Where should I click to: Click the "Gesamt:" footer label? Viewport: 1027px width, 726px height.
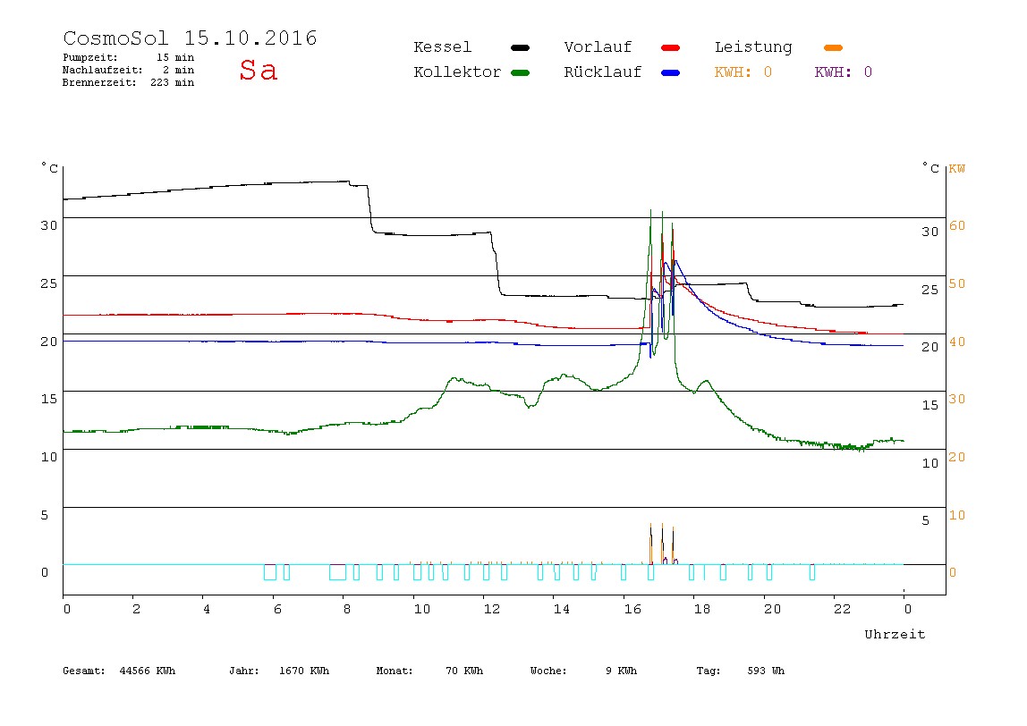84,671
